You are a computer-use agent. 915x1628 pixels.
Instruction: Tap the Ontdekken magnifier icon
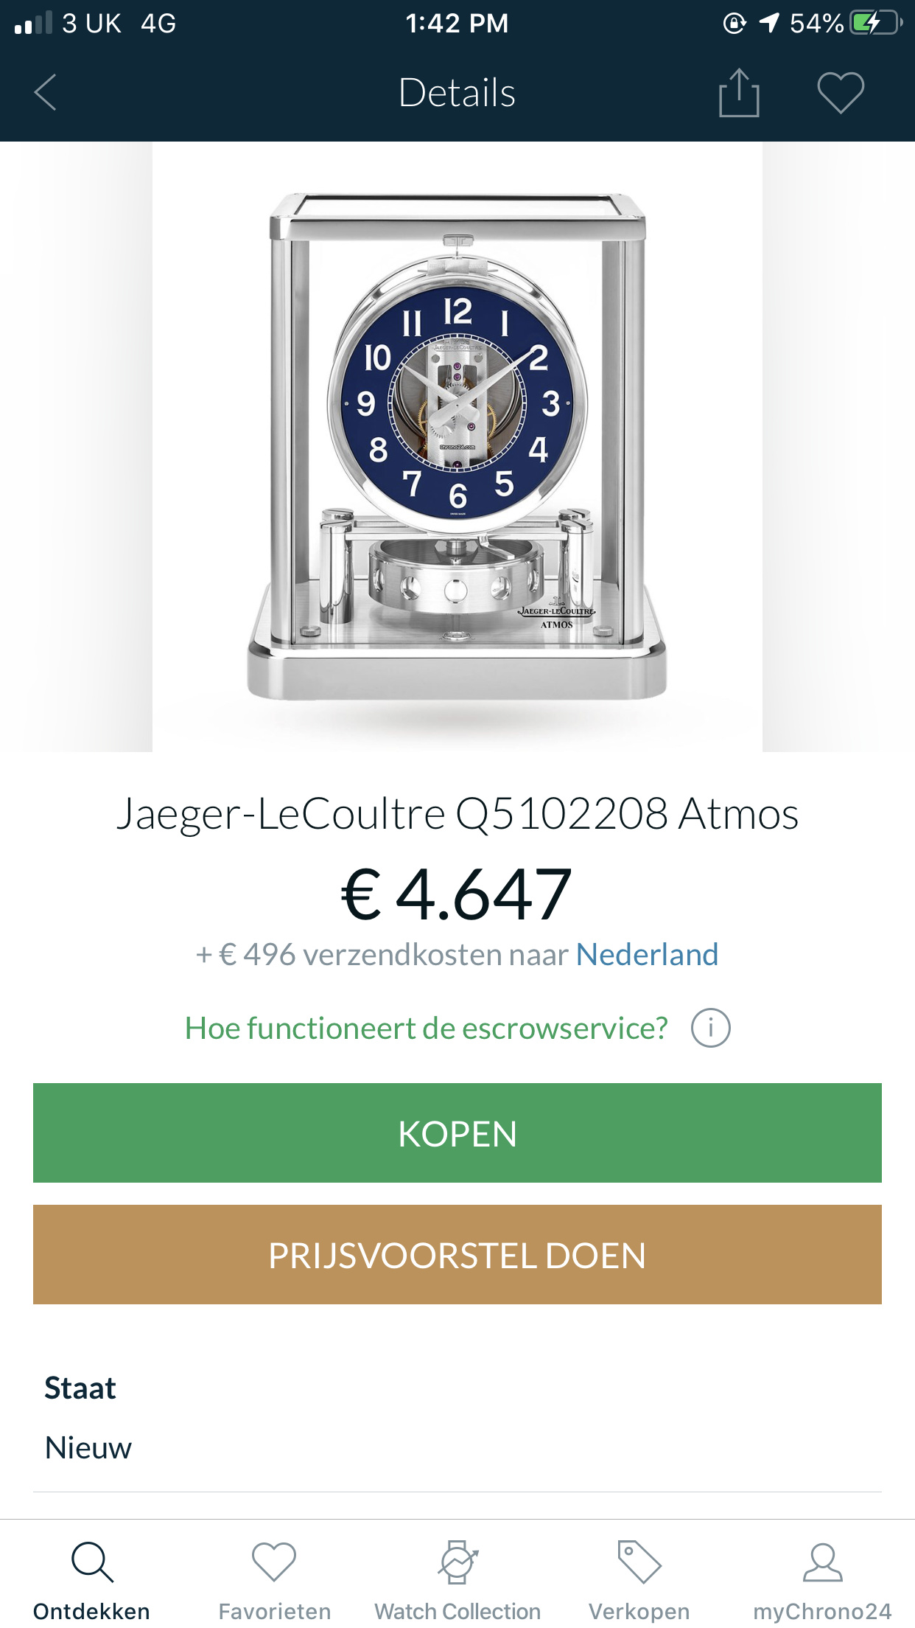pyautogui.click(x=92, y=1562)
